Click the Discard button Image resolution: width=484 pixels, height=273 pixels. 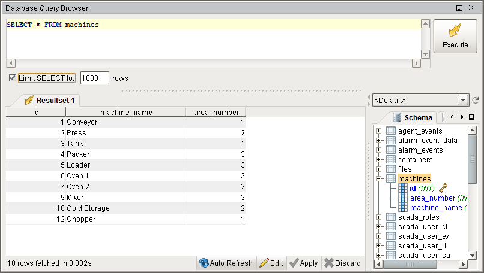pyautogui.click(x=343, y=263)
